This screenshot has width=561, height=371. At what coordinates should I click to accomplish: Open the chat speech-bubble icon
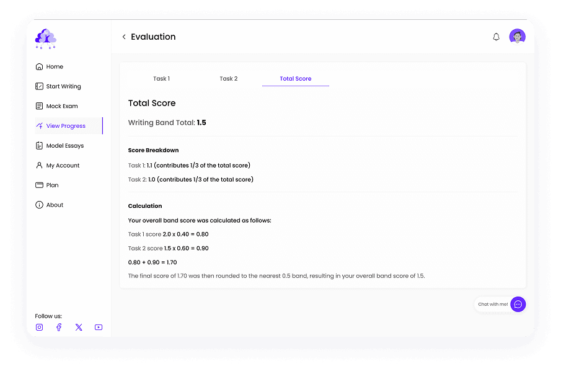pyautogui.click(x=518, y=304)
